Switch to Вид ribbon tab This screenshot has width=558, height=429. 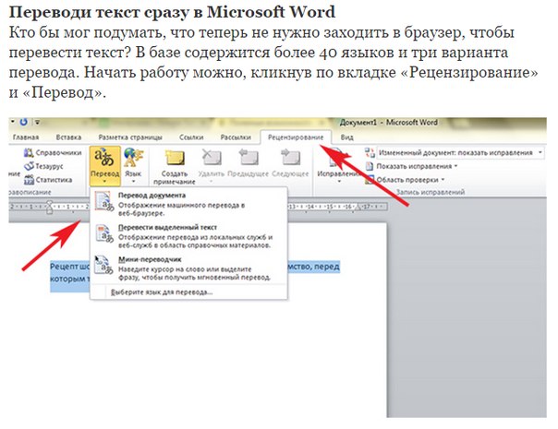coord(347,137)
